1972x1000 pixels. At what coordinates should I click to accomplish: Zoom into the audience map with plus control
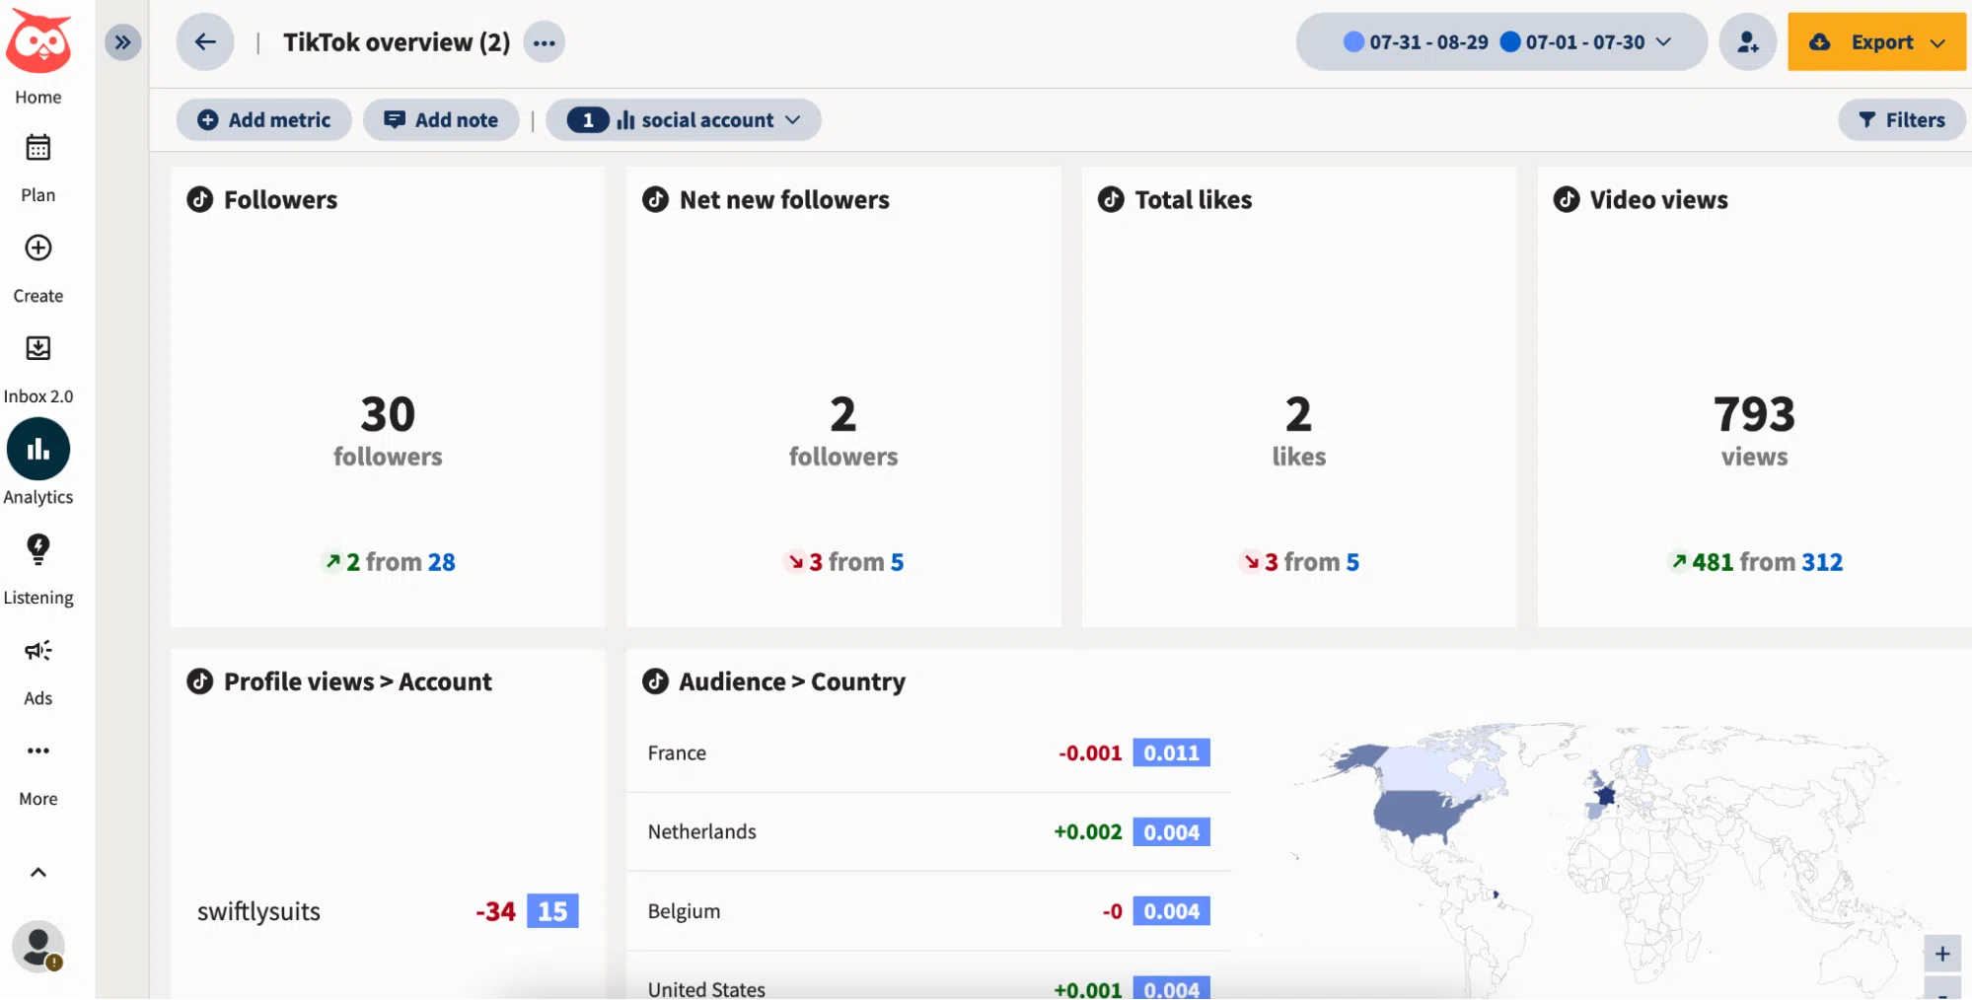(x=1941, y=954)
